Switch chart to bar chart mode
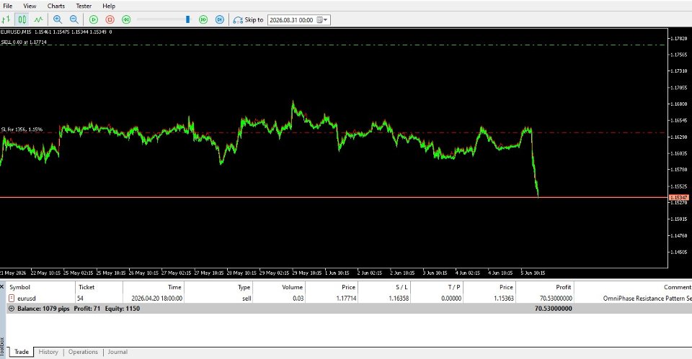This screenshot has width=692, height=359. [x=6, y=19]
